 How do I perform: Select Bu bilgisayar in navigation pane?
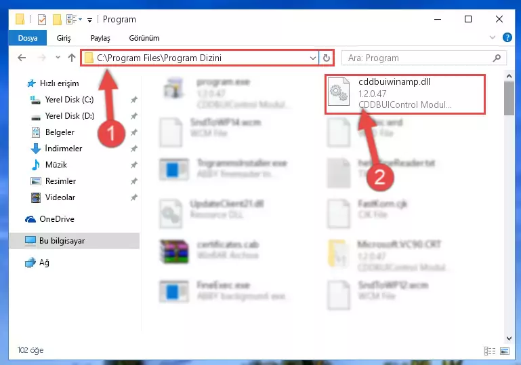pyautogui.click(x=62, y=241)
